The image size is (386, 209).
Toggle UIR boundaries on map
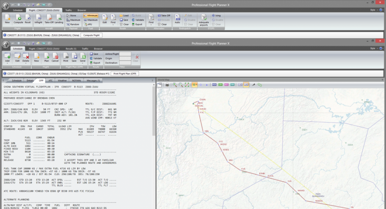(x=246, y=85)
